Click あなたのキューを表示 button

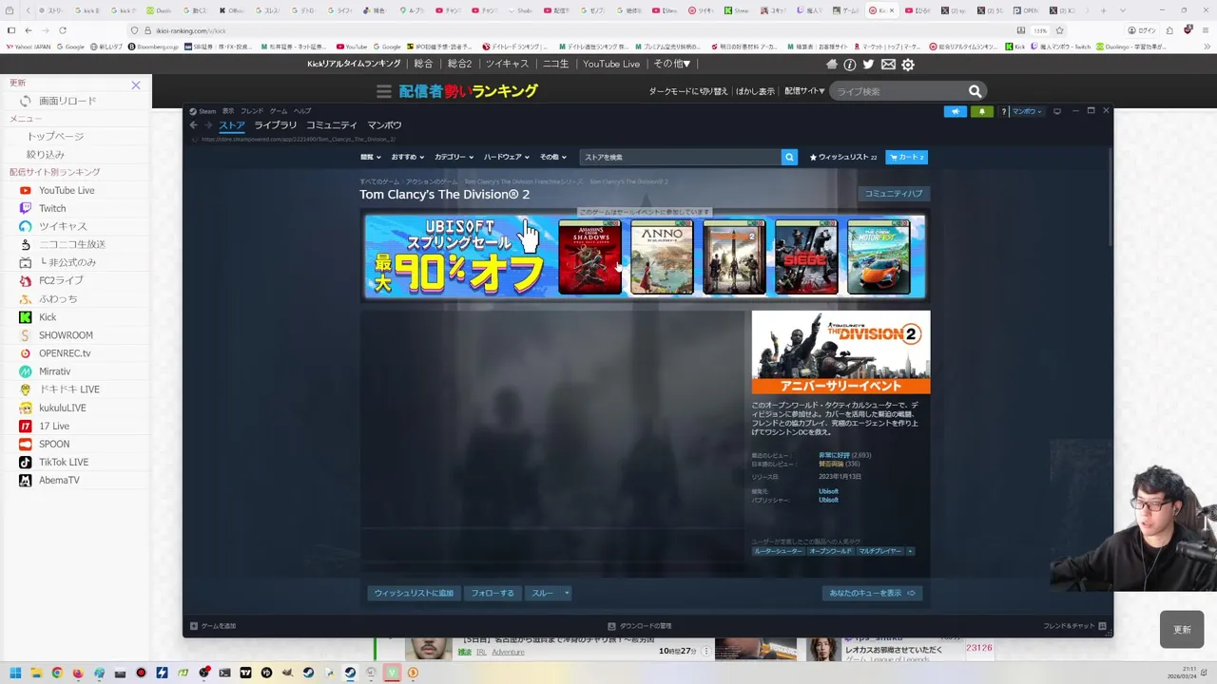pos(872,593)
